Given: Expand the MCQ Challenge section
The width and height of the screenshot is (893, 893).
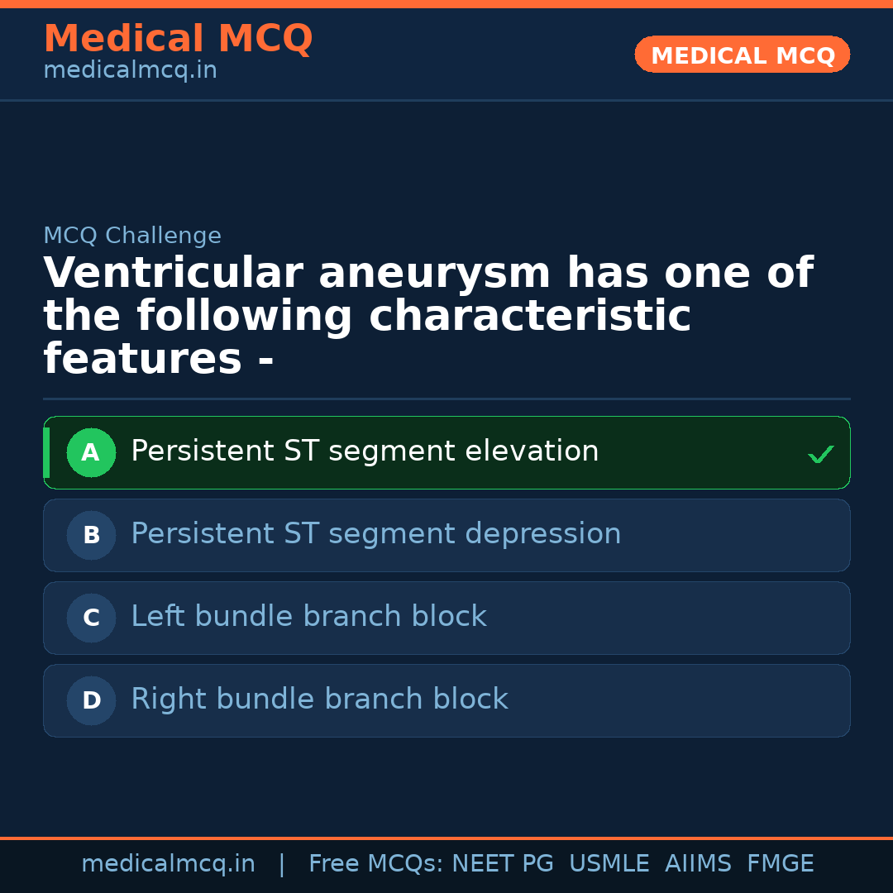Looking at the screenshot, I should 132,236.
